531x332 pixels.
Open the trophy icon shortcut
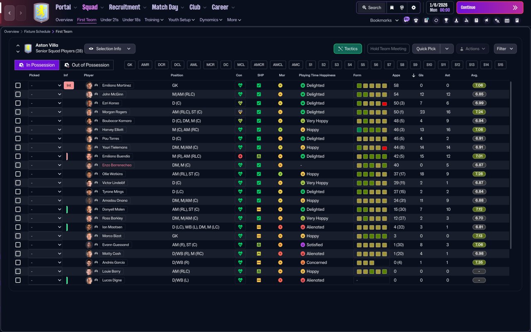tap(446, 20)
